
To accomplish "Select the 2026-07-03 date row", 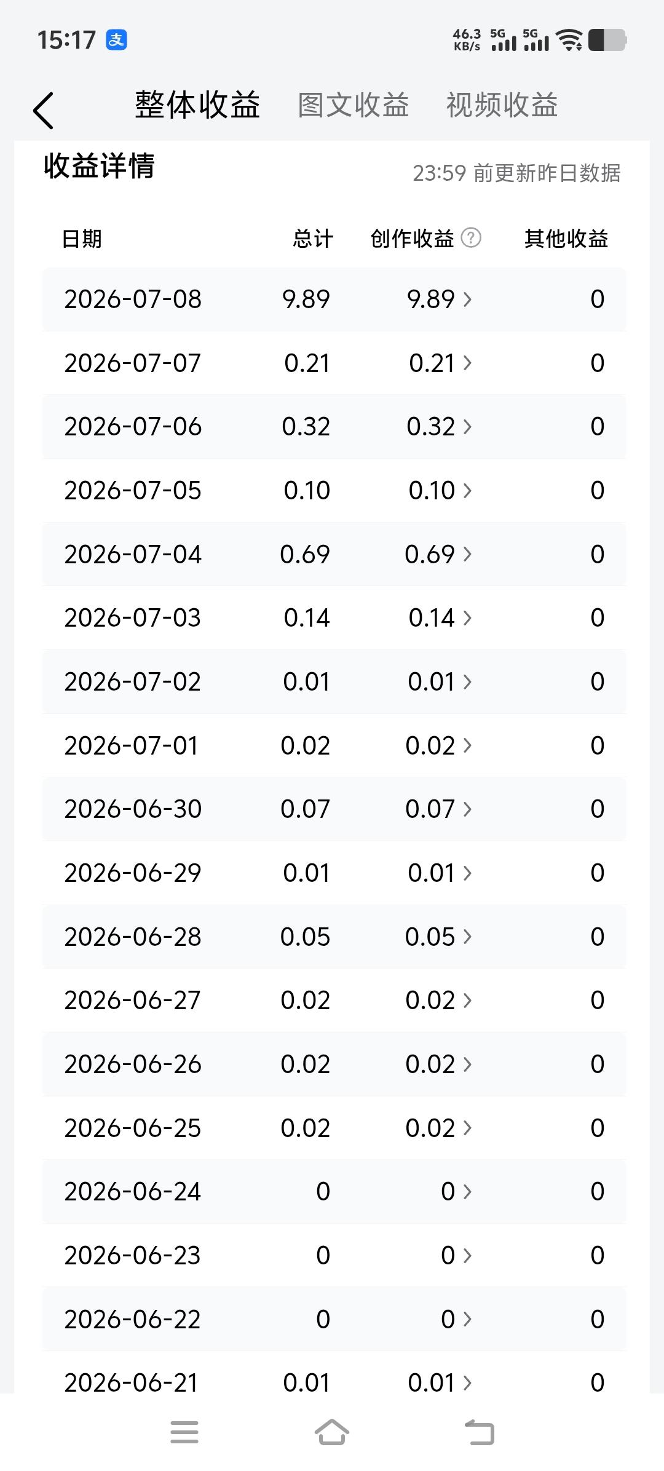I will 334,617.
